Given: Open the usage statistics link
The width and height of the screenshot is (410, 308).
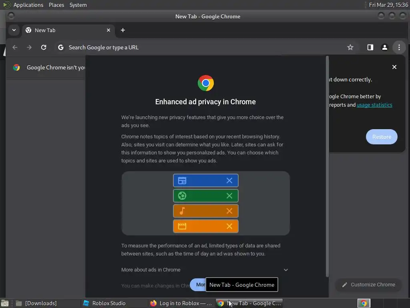Looking at the screenshot, I should (374, 105).
